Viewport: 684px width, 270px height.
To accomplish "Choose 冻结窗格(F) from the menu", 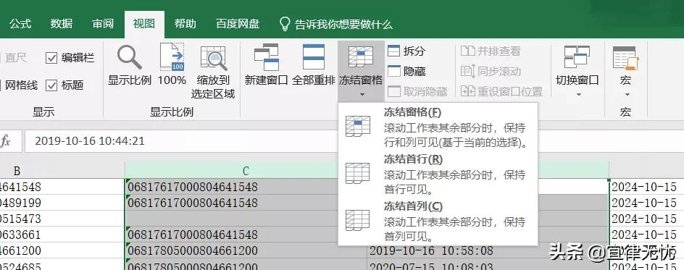I will click(x=438, y=127).
